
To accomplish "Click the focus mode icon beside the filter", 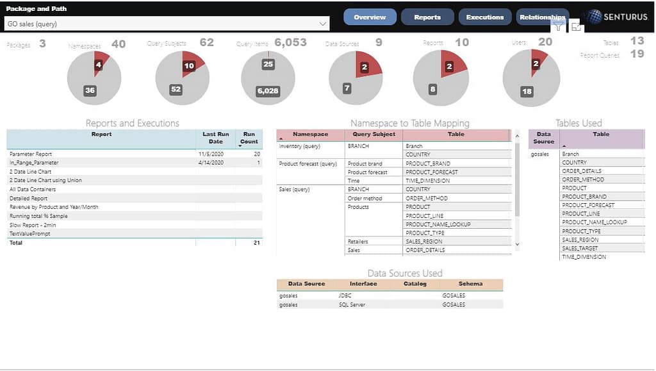I will (576, 26).
